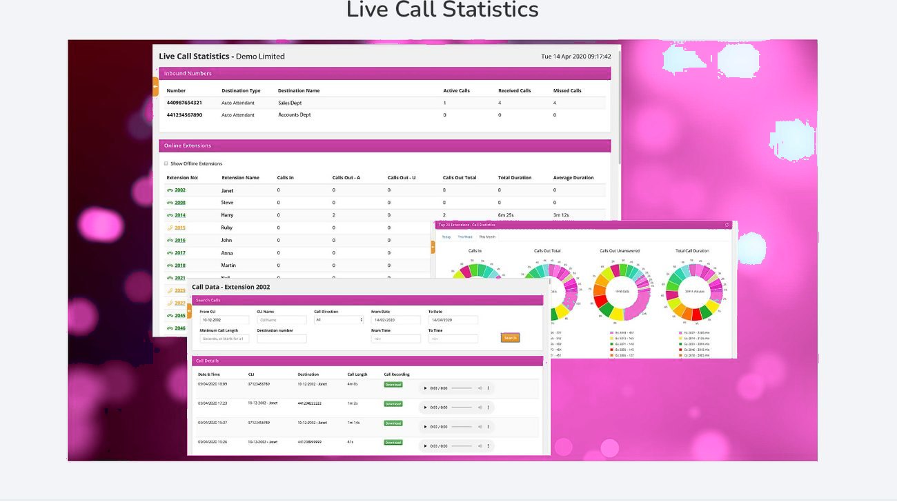The height and width of the screenshot is (502, 897).
Task: Click the To Date field
Action: [x=453, y=320]
